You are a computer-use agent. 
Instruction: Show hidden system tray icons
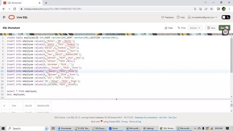point(195,128)
